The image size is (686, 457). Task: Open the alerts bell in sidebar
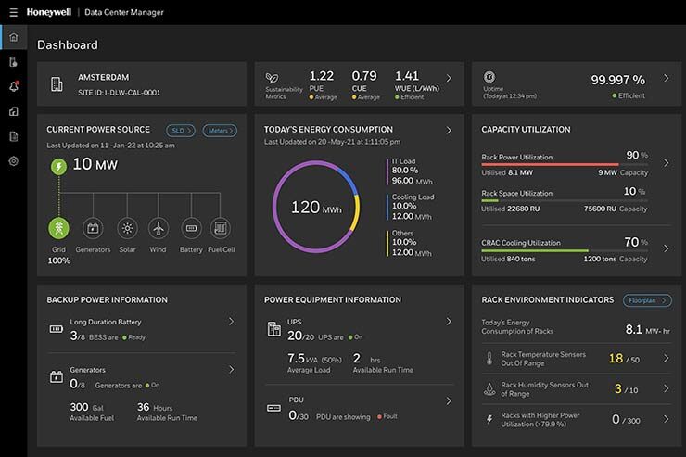click(x=13, y=86)
